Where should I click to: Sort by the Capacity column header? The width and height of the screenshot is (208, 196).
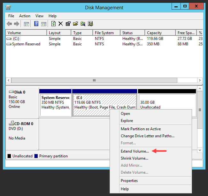tap(160, 33)
